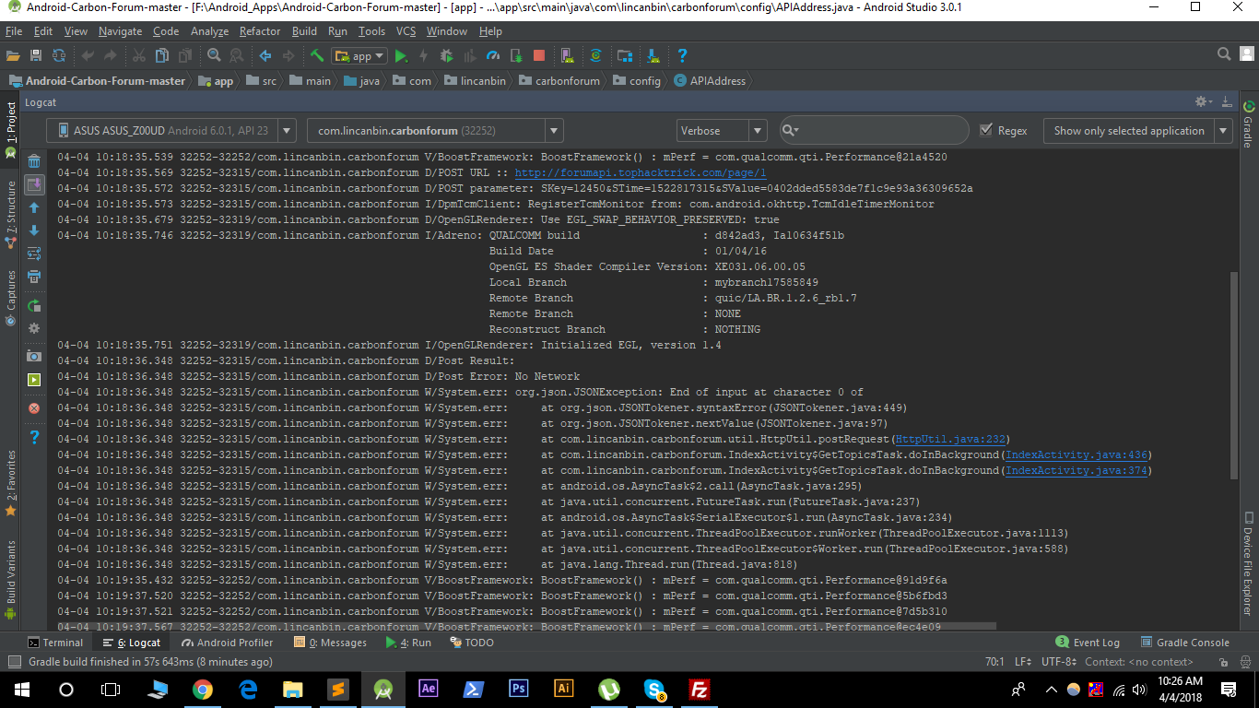This screenshot has height=708, width=1259.
Task: Click the Cut scissors icon
Action: click(138, 56)
